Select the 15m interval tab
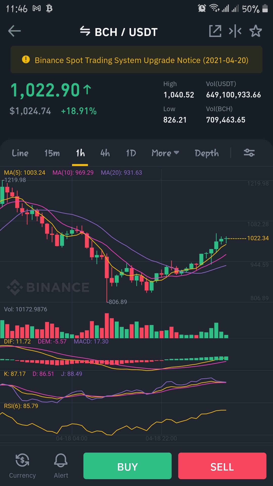 [x=52, y=153]
